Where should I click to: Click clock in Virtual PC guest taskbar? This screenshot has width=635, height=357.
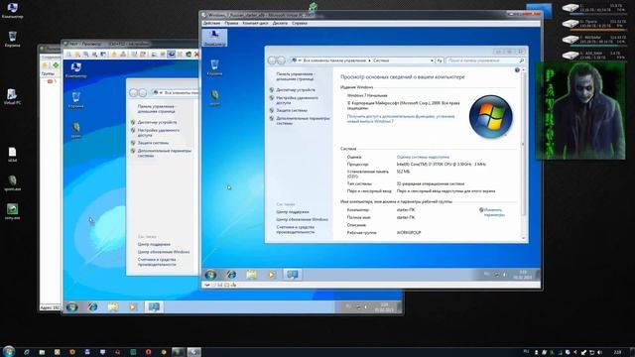click(x=523, y=275)
